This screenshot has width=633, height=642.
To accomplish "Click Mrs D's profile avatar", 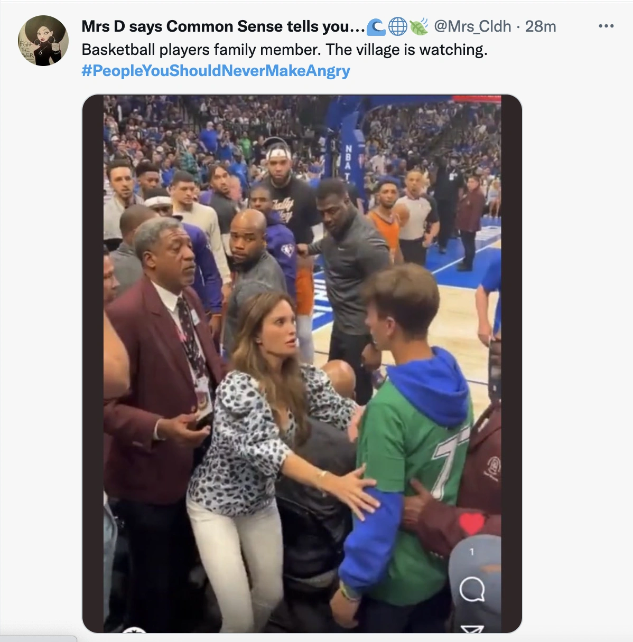I will (x=43, y=41).
